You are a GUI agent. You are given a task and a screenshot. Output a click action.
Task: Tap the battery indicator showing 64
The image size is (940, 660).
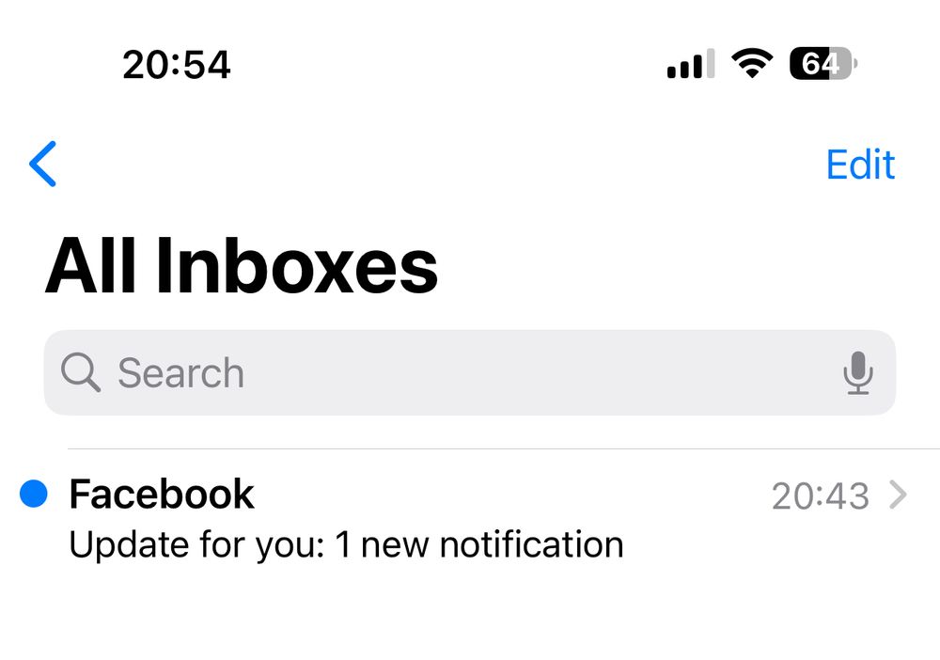pyautogui.click(x=823, y=63)
